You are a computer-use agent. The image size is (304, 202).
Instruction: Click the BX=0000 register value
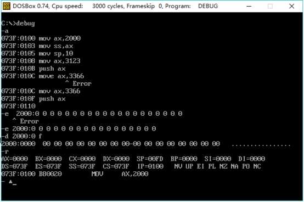48,159
